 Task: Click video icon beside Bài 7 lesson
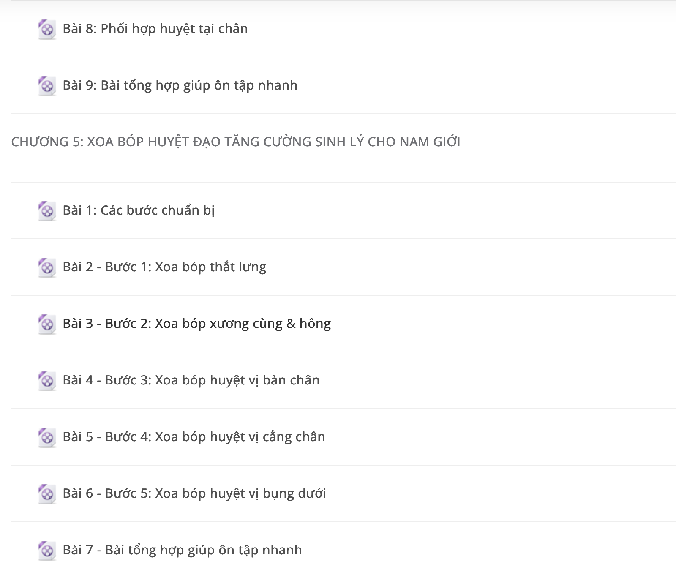[47, 551]
